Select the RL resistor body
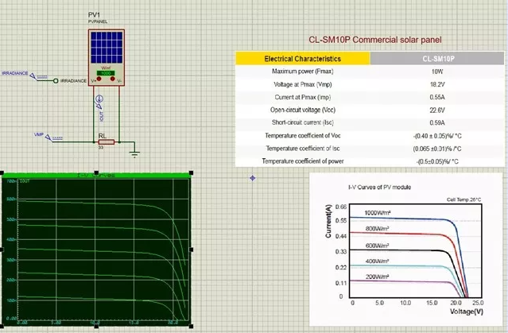 coord(107,142)
